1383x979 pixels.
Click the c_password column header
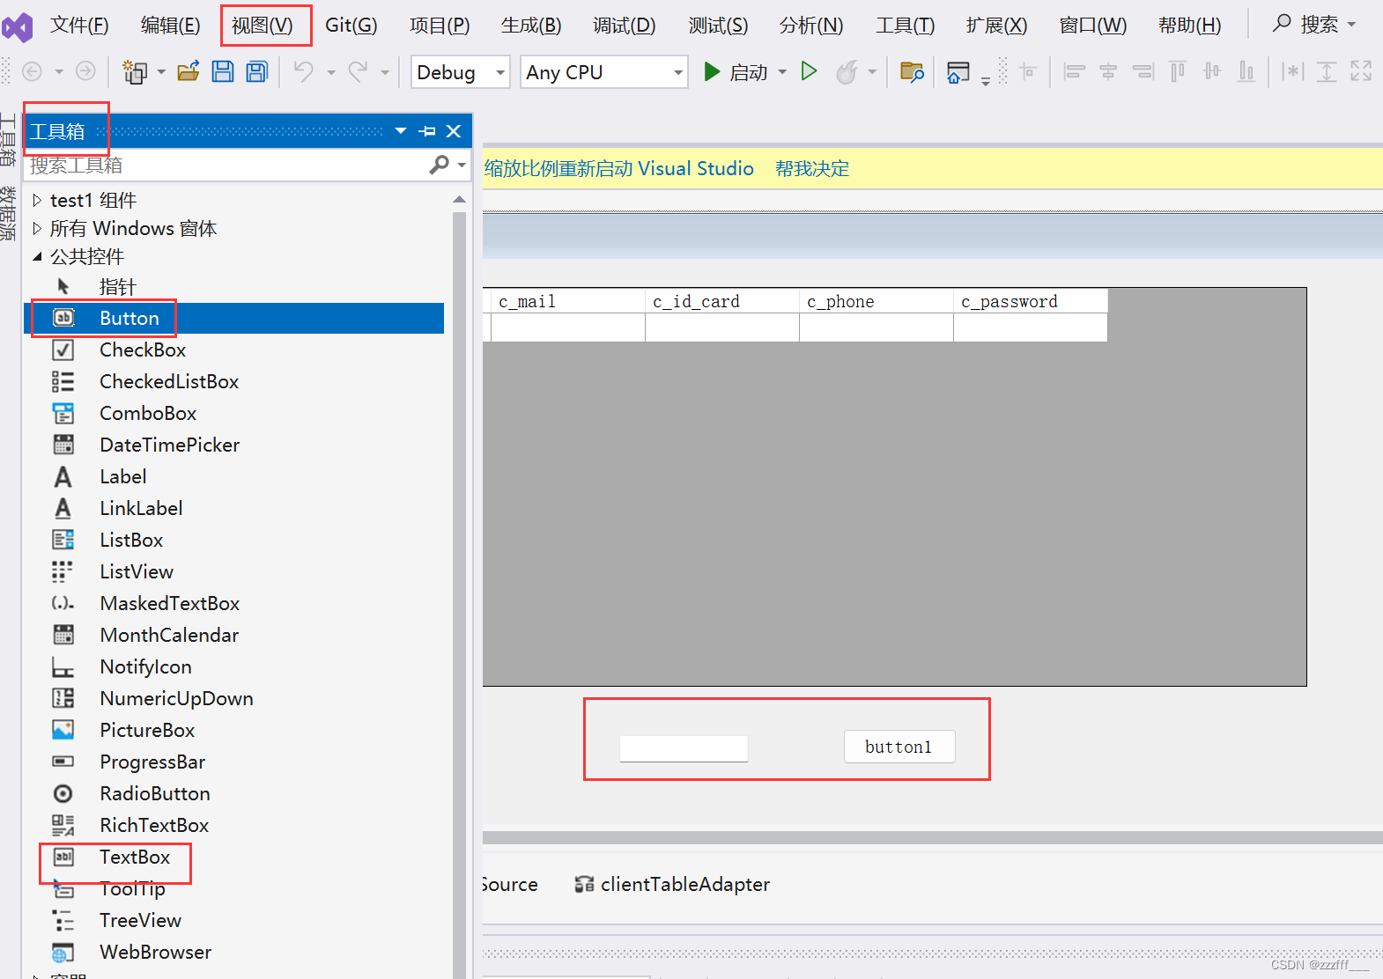click(1031, 301)
